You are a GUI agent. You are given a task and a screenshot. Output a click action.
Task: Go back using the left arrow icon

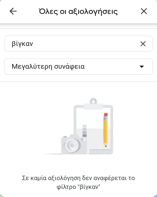13,11
